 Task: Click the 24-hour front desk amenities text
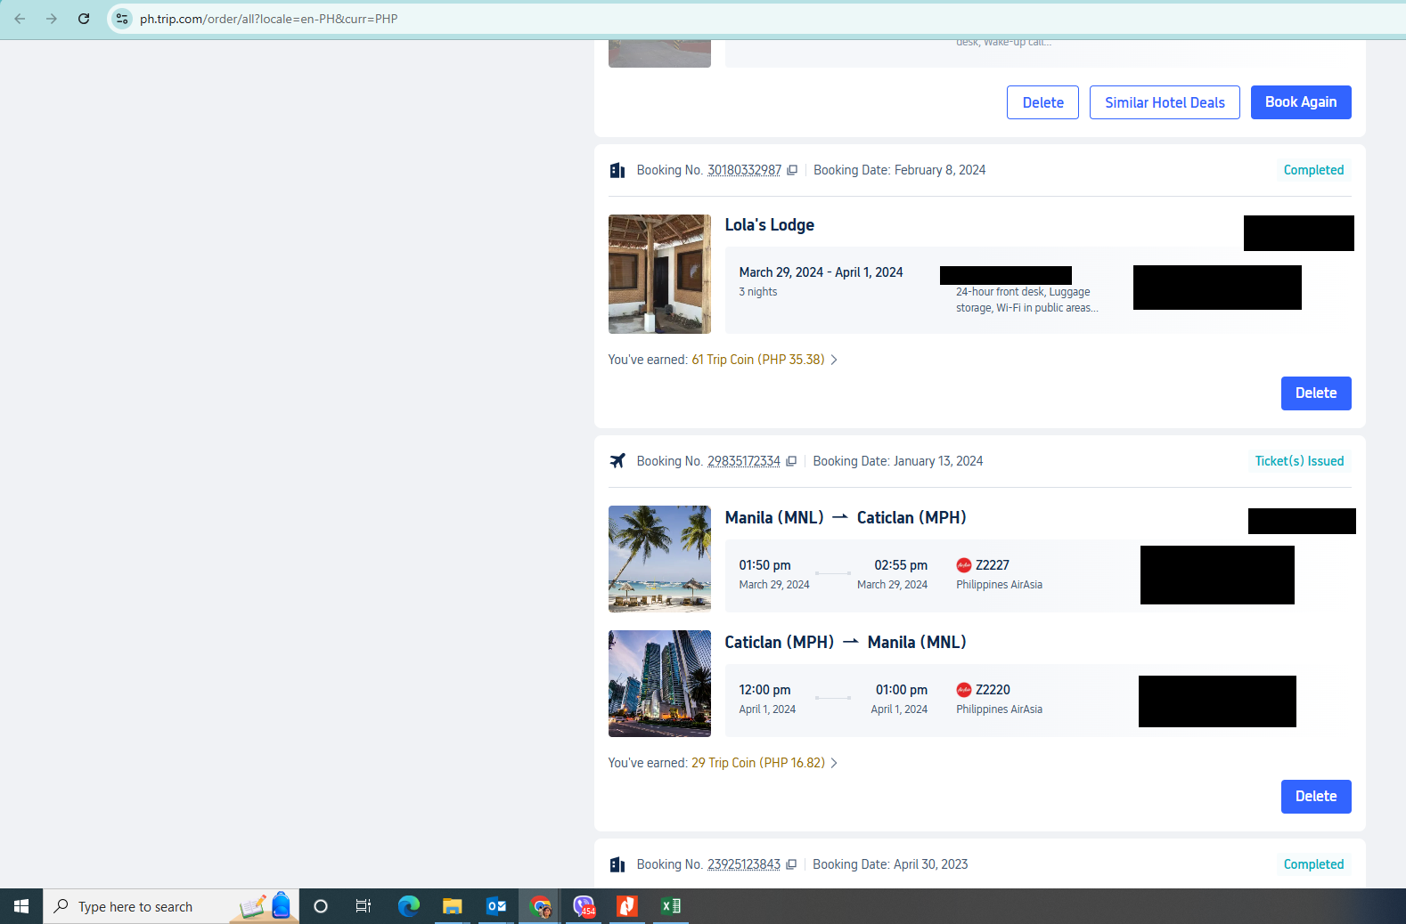point(1026,300)
